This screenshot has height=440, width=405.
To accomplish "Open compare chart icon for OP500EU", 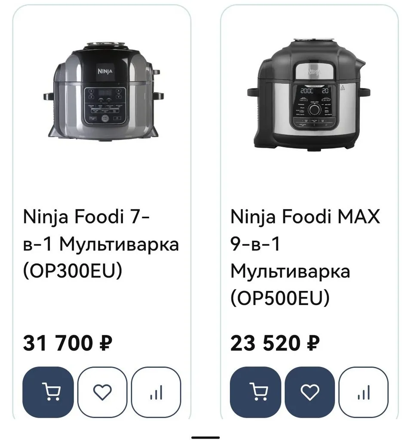I will (x=364, y=391).
